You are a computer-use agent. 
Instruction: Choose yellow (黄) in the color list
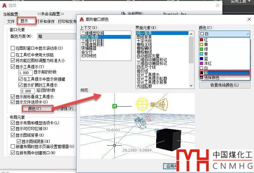coord(224,44)
